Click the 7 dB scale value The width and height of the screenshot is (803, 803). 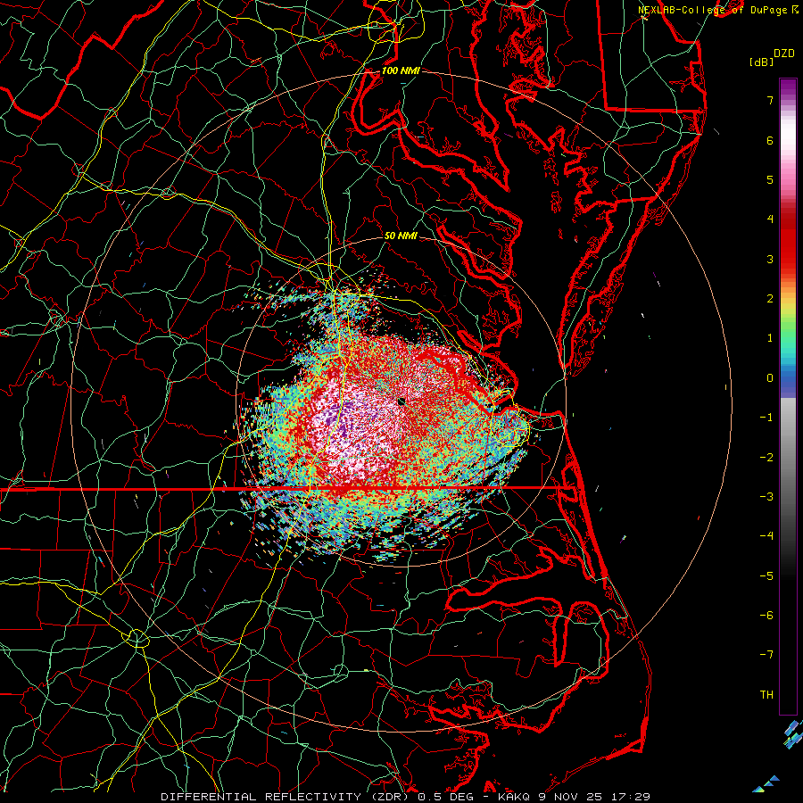point(770,100)
